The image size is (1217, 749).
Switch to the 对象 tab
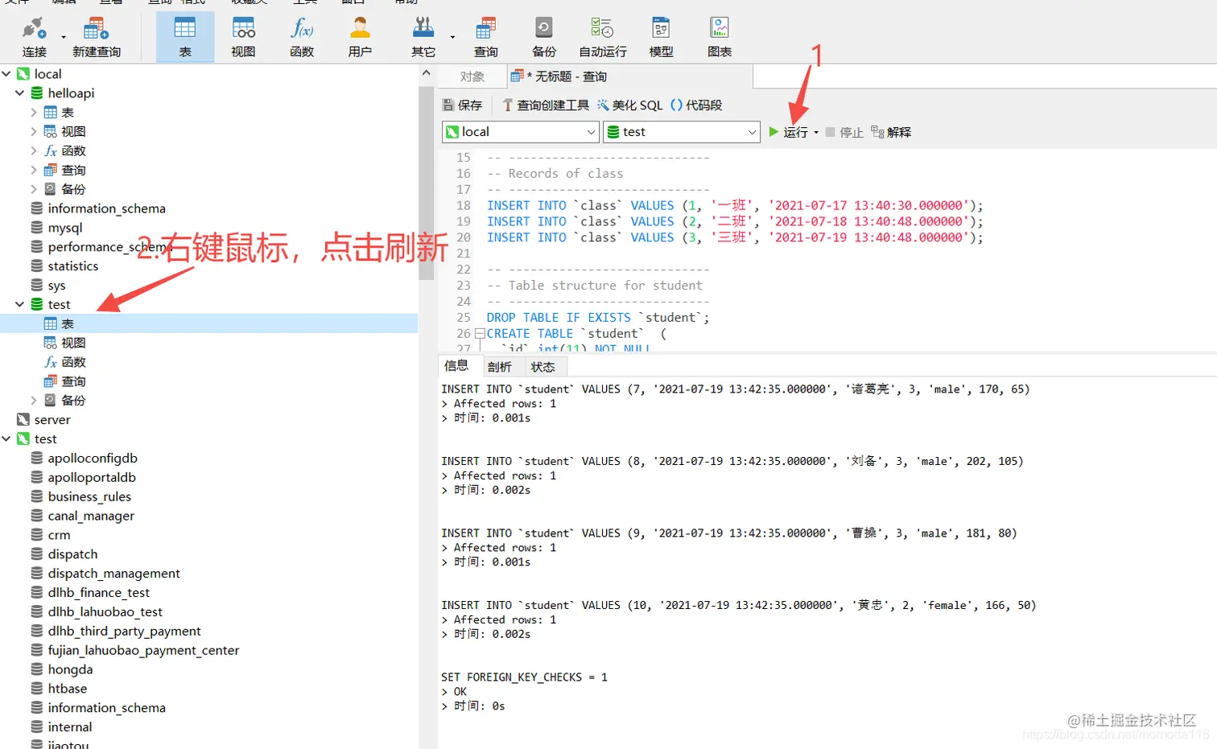click(472, 76)
